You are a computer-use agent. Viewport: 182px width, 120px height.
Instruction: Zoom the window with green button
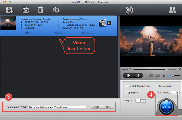(x=10, y=2)
